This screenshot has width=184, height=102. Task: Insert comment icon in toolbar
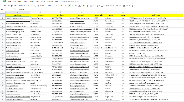[x=120, y=5]
